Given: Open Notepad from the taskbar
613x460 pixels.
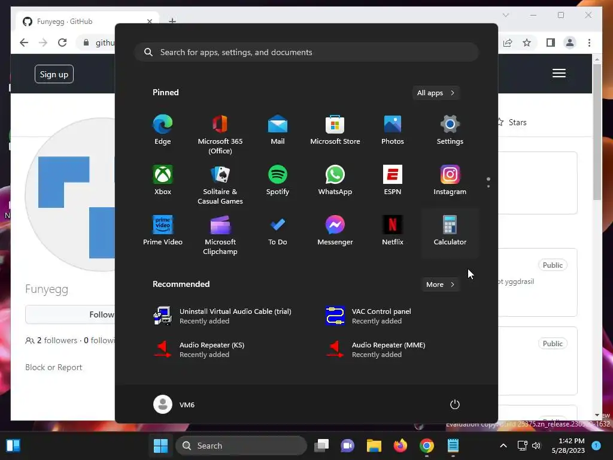Looking at the screenshot, I should pos(453,446).
